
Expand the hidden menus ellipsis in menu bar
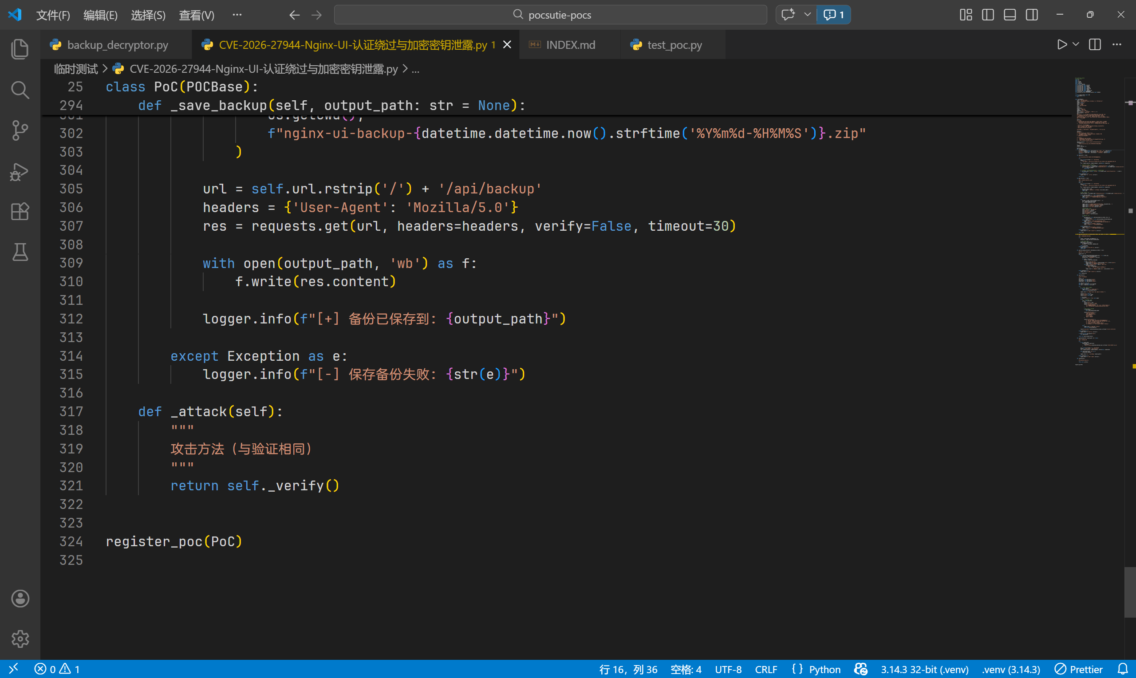pos(237,15)
